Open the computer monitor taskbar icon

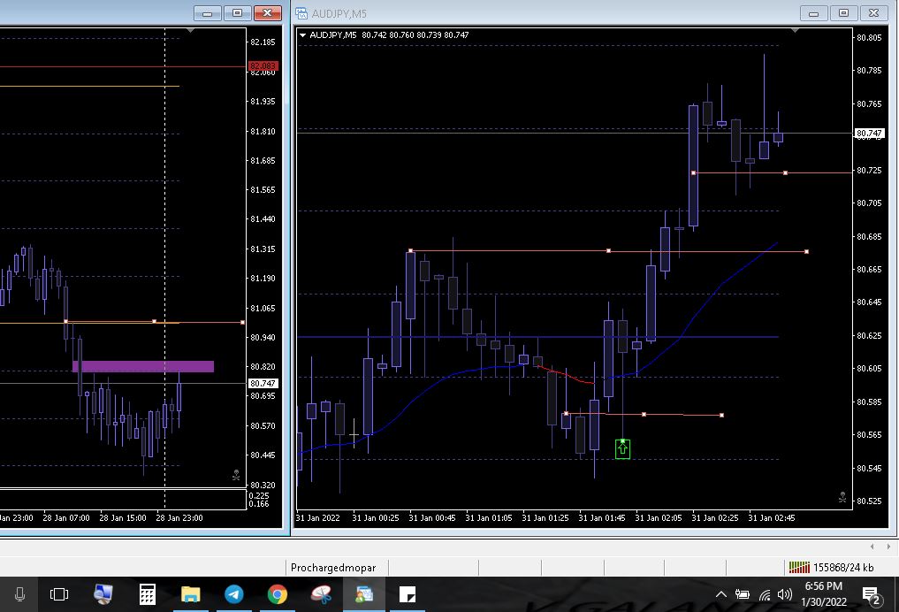(x=103, y=594)
